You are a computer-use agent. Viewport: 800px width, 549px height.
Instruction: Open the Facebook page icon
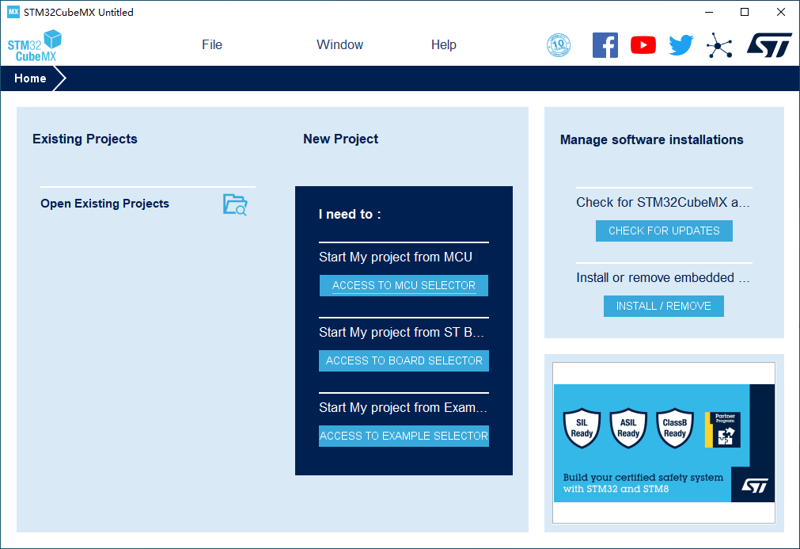(x=605, y=45)
